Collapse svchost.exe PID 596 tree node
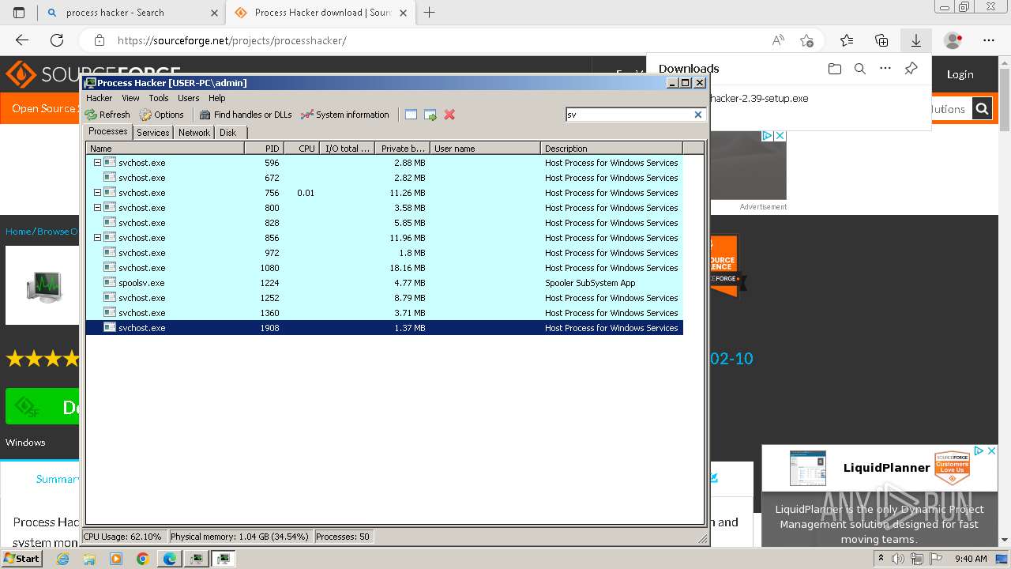 [97, 163]
